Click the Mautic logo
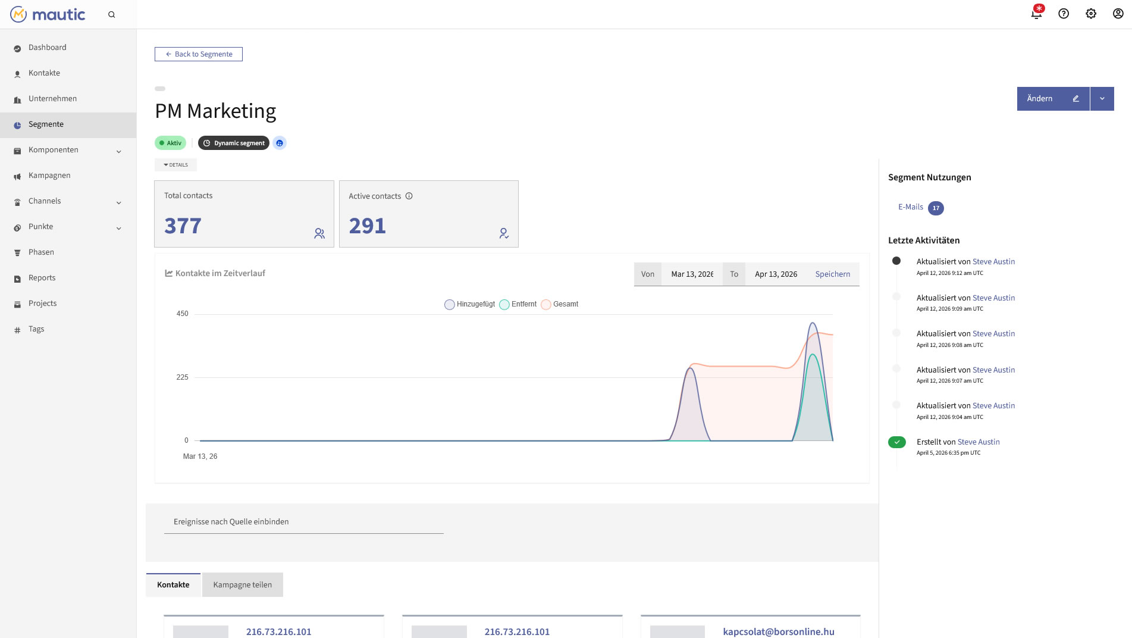Image resolution: width=1132 pixels, height=638 pixels. click(48, 14)
